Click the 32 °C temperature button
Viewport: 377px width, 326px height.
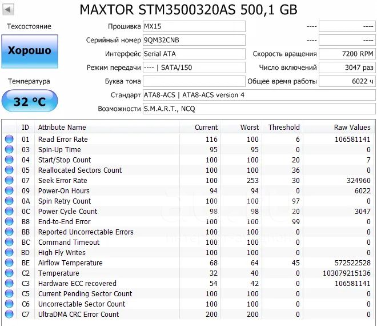30,101
